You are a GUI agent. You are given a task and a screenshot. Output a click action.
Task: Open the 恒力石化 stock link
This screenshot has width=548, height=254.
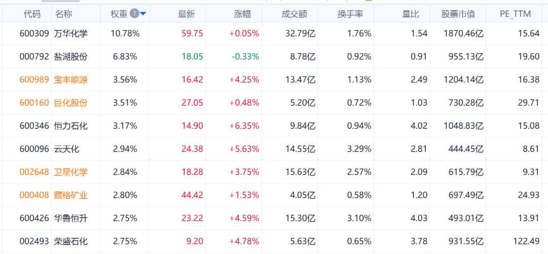[71, 126]
